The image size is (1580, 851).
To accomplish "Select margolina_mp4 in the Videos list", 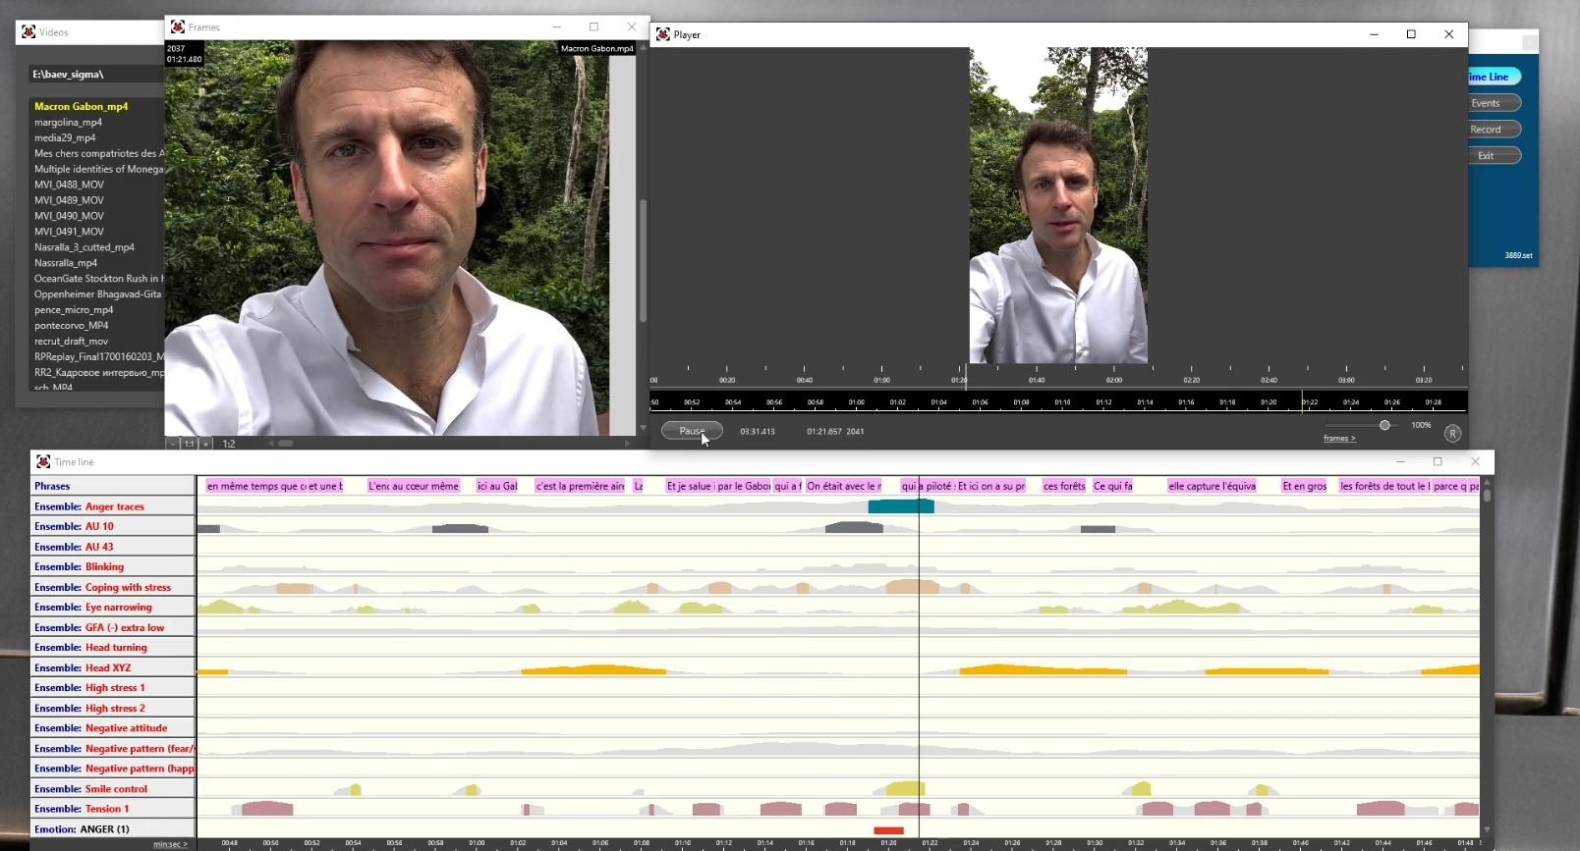I will tap(68, 123).
